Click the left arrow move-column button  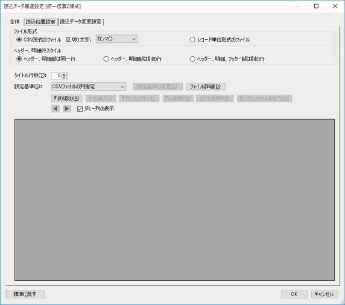pyautogui.click(x=55, y=109)
